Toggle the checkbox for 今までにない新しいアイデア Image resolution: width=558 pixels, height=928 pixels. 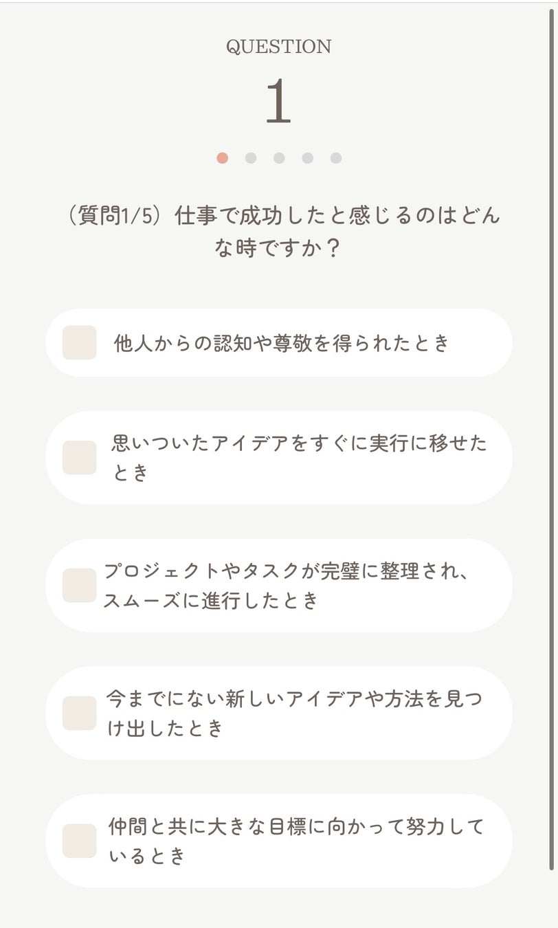pyautogui.click(x=79, y=713)
